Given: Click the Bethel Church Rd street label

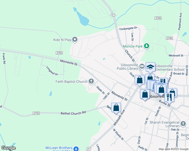Looking at the screenshot, I should click(73, 113).
